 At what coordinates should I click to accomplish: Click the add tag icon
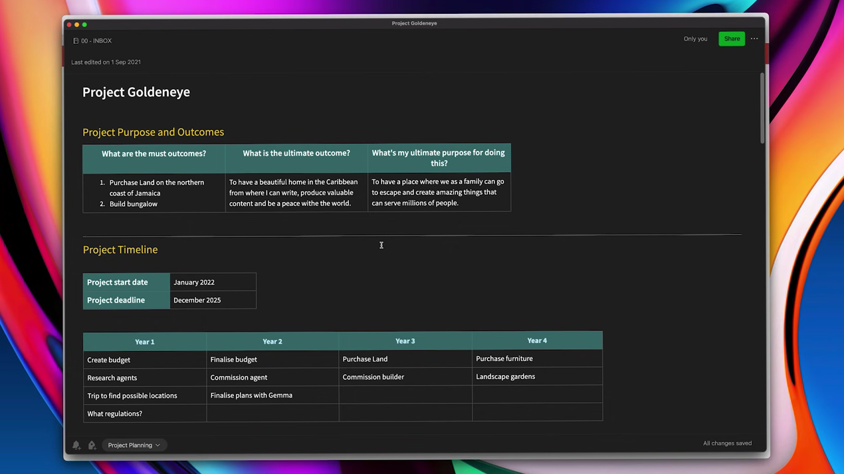tap(92, 445)
